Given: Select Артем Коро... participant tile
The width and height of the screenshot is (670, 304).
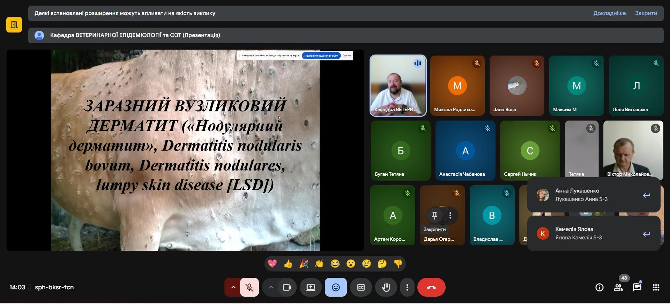Looking at the screenshot, I should point(393,215).
